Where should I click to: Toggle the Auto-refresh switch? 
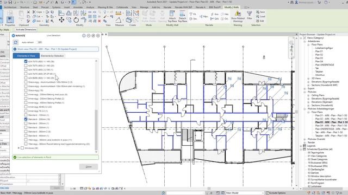click(x=39, y=42)
